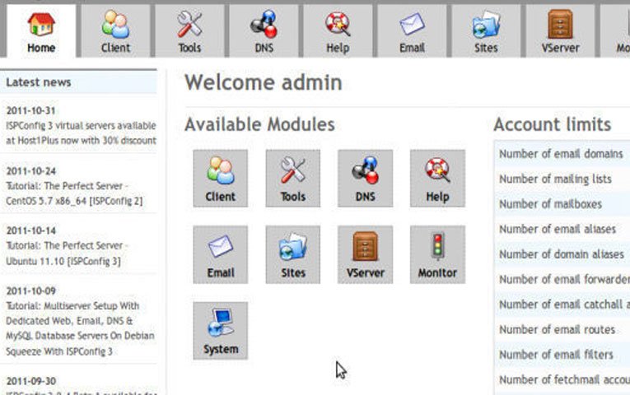Open the Monitor traffic light module

tap(437, 254)
